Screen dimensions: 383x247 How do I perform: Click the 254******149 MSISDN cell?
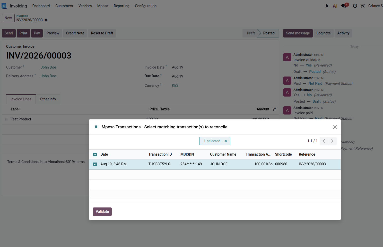191,164
